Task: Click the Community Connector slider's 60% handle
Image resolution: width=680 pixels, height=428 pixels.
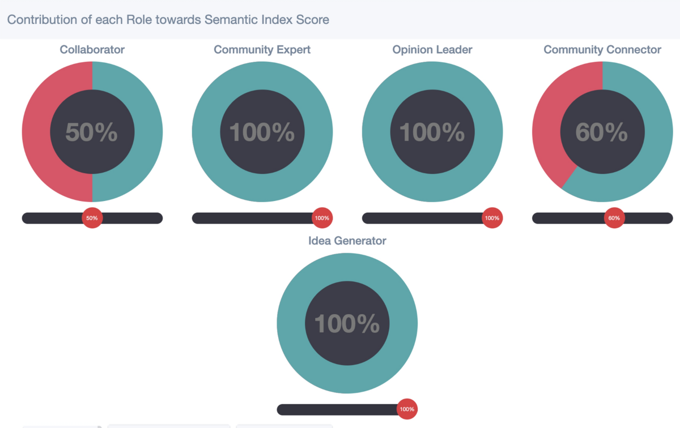Action: [614, 218]
